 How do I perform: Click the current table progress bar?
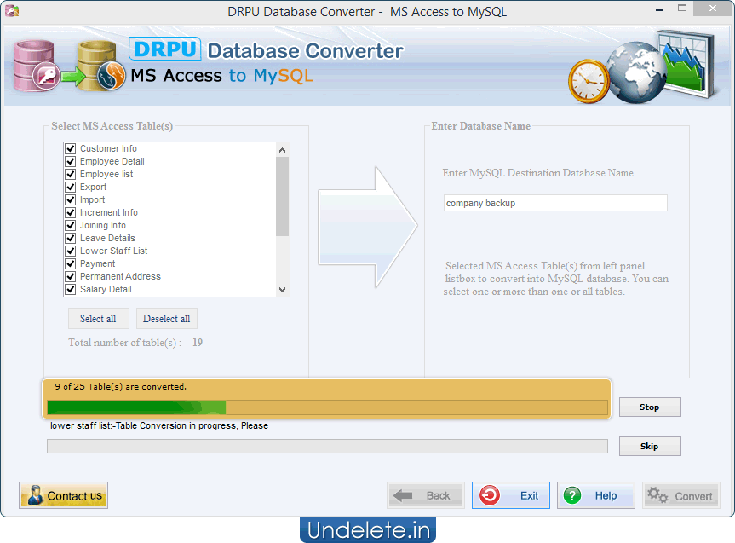(327, 447)
